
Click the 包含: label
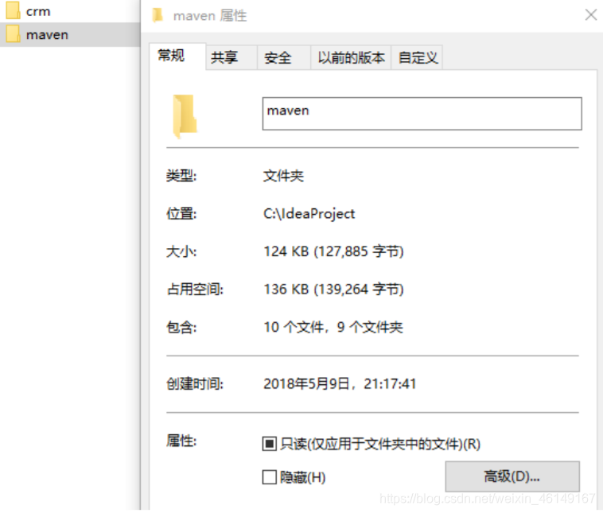click(x=181, y=327)
